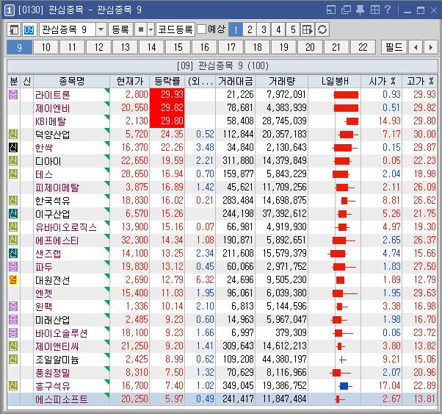The width and height of the screenshot is (442, 414).
Task: Click the purple 증 badge beside 바이오솔루션
Action: coord(13,332)
